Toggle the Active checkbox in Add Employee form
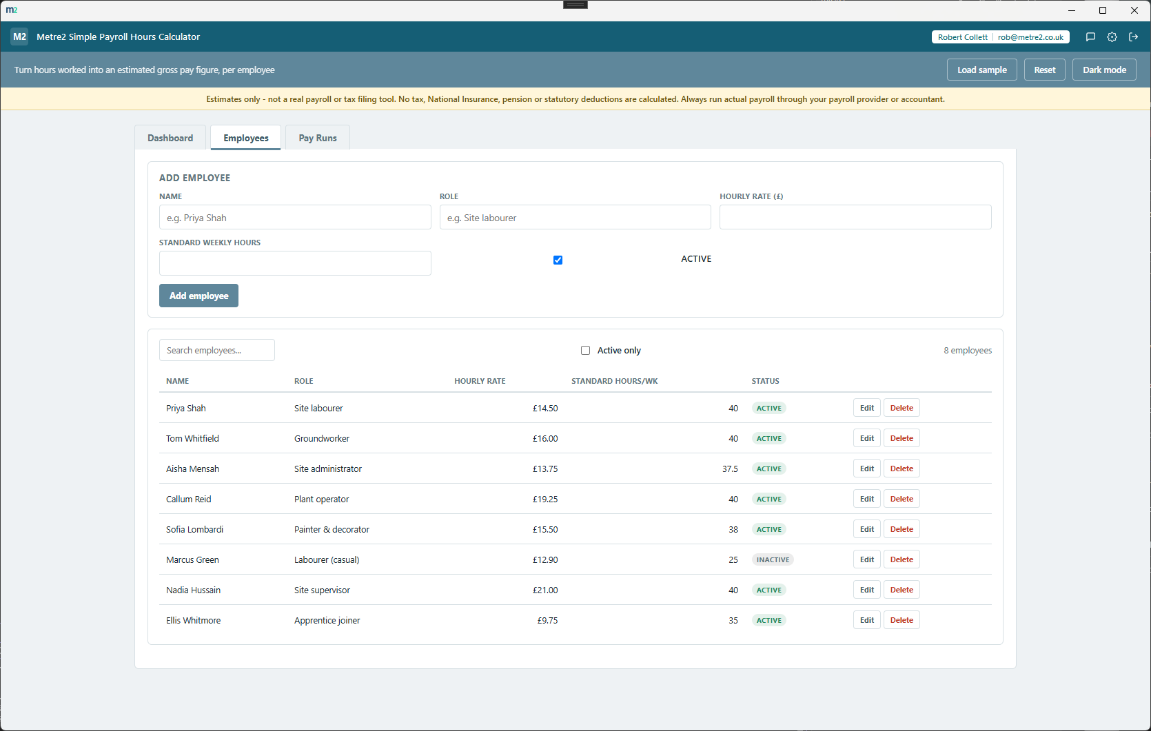Viewport: 1151px width, 731px height. (558, 260)
